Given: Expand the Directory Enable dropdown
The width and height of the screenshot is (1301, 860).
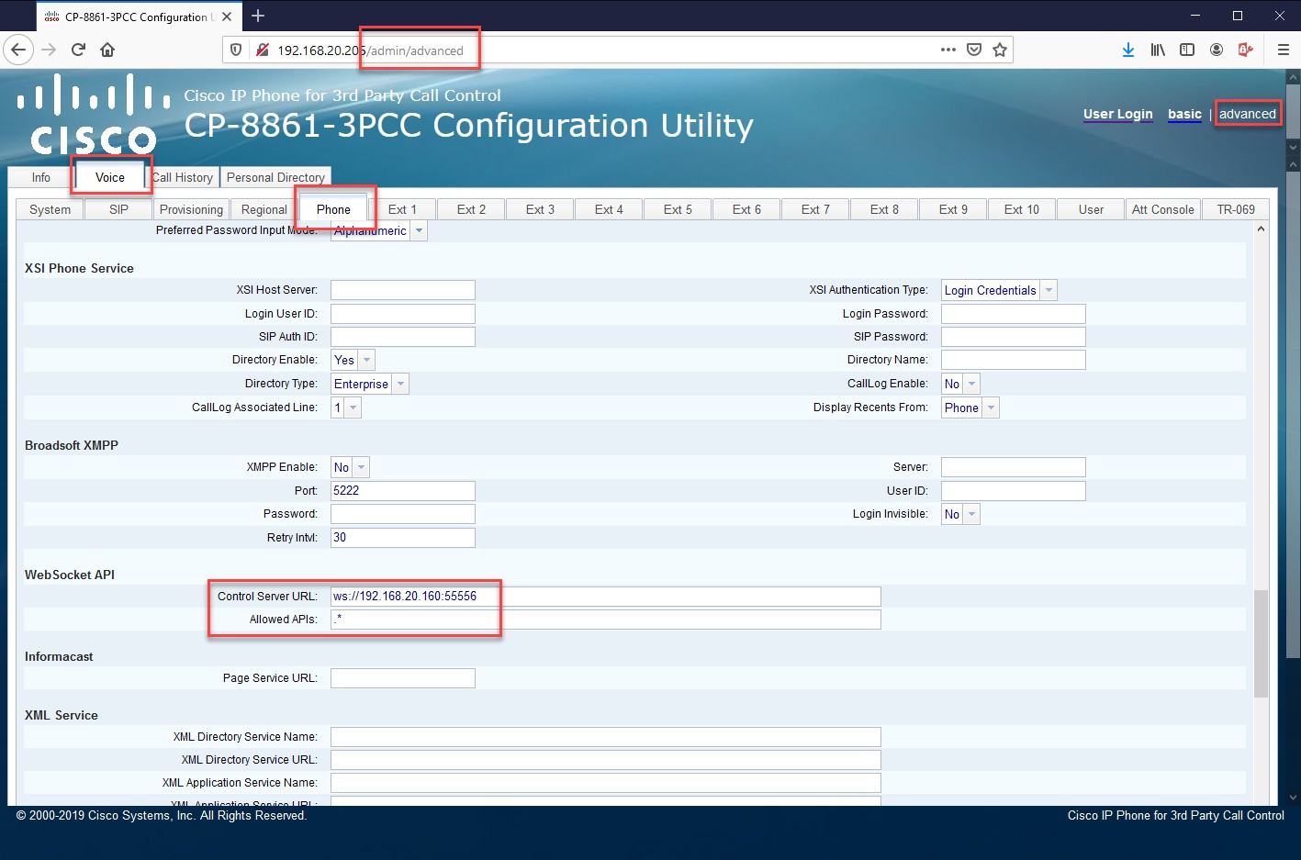Looking at the screenshot, I should 353,360.
